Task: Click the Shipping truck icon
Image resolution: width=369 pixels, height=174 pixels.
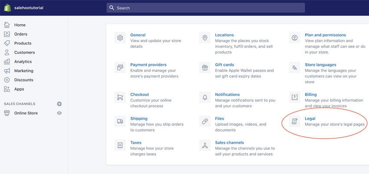Action: [120, 121]
